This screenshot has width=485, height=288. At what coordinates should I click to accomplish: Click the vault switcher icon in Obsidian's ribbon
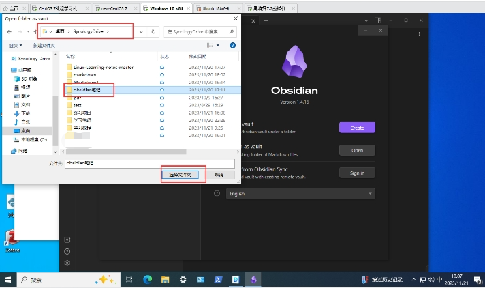(x=67, y=240)
